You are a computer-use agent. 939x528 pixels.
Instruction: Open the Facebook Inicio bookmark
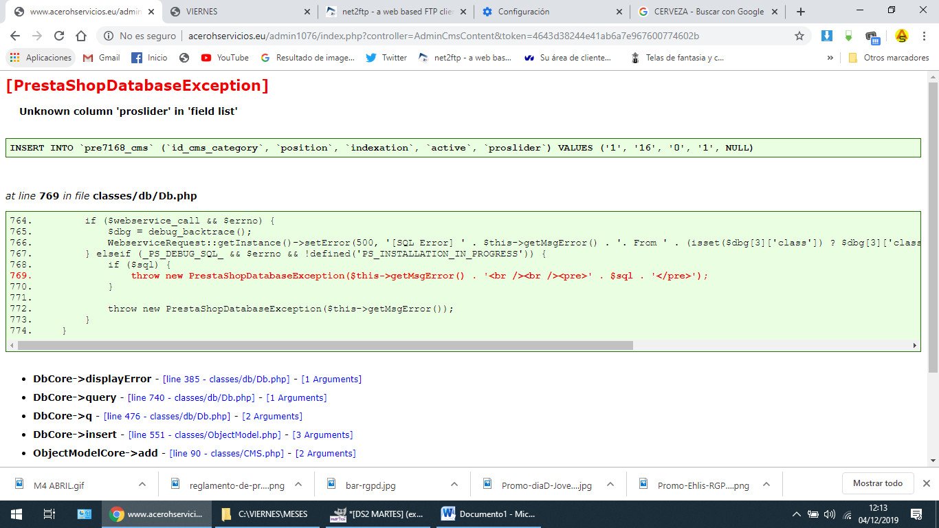pyautogui.click(x=149, y=58)
